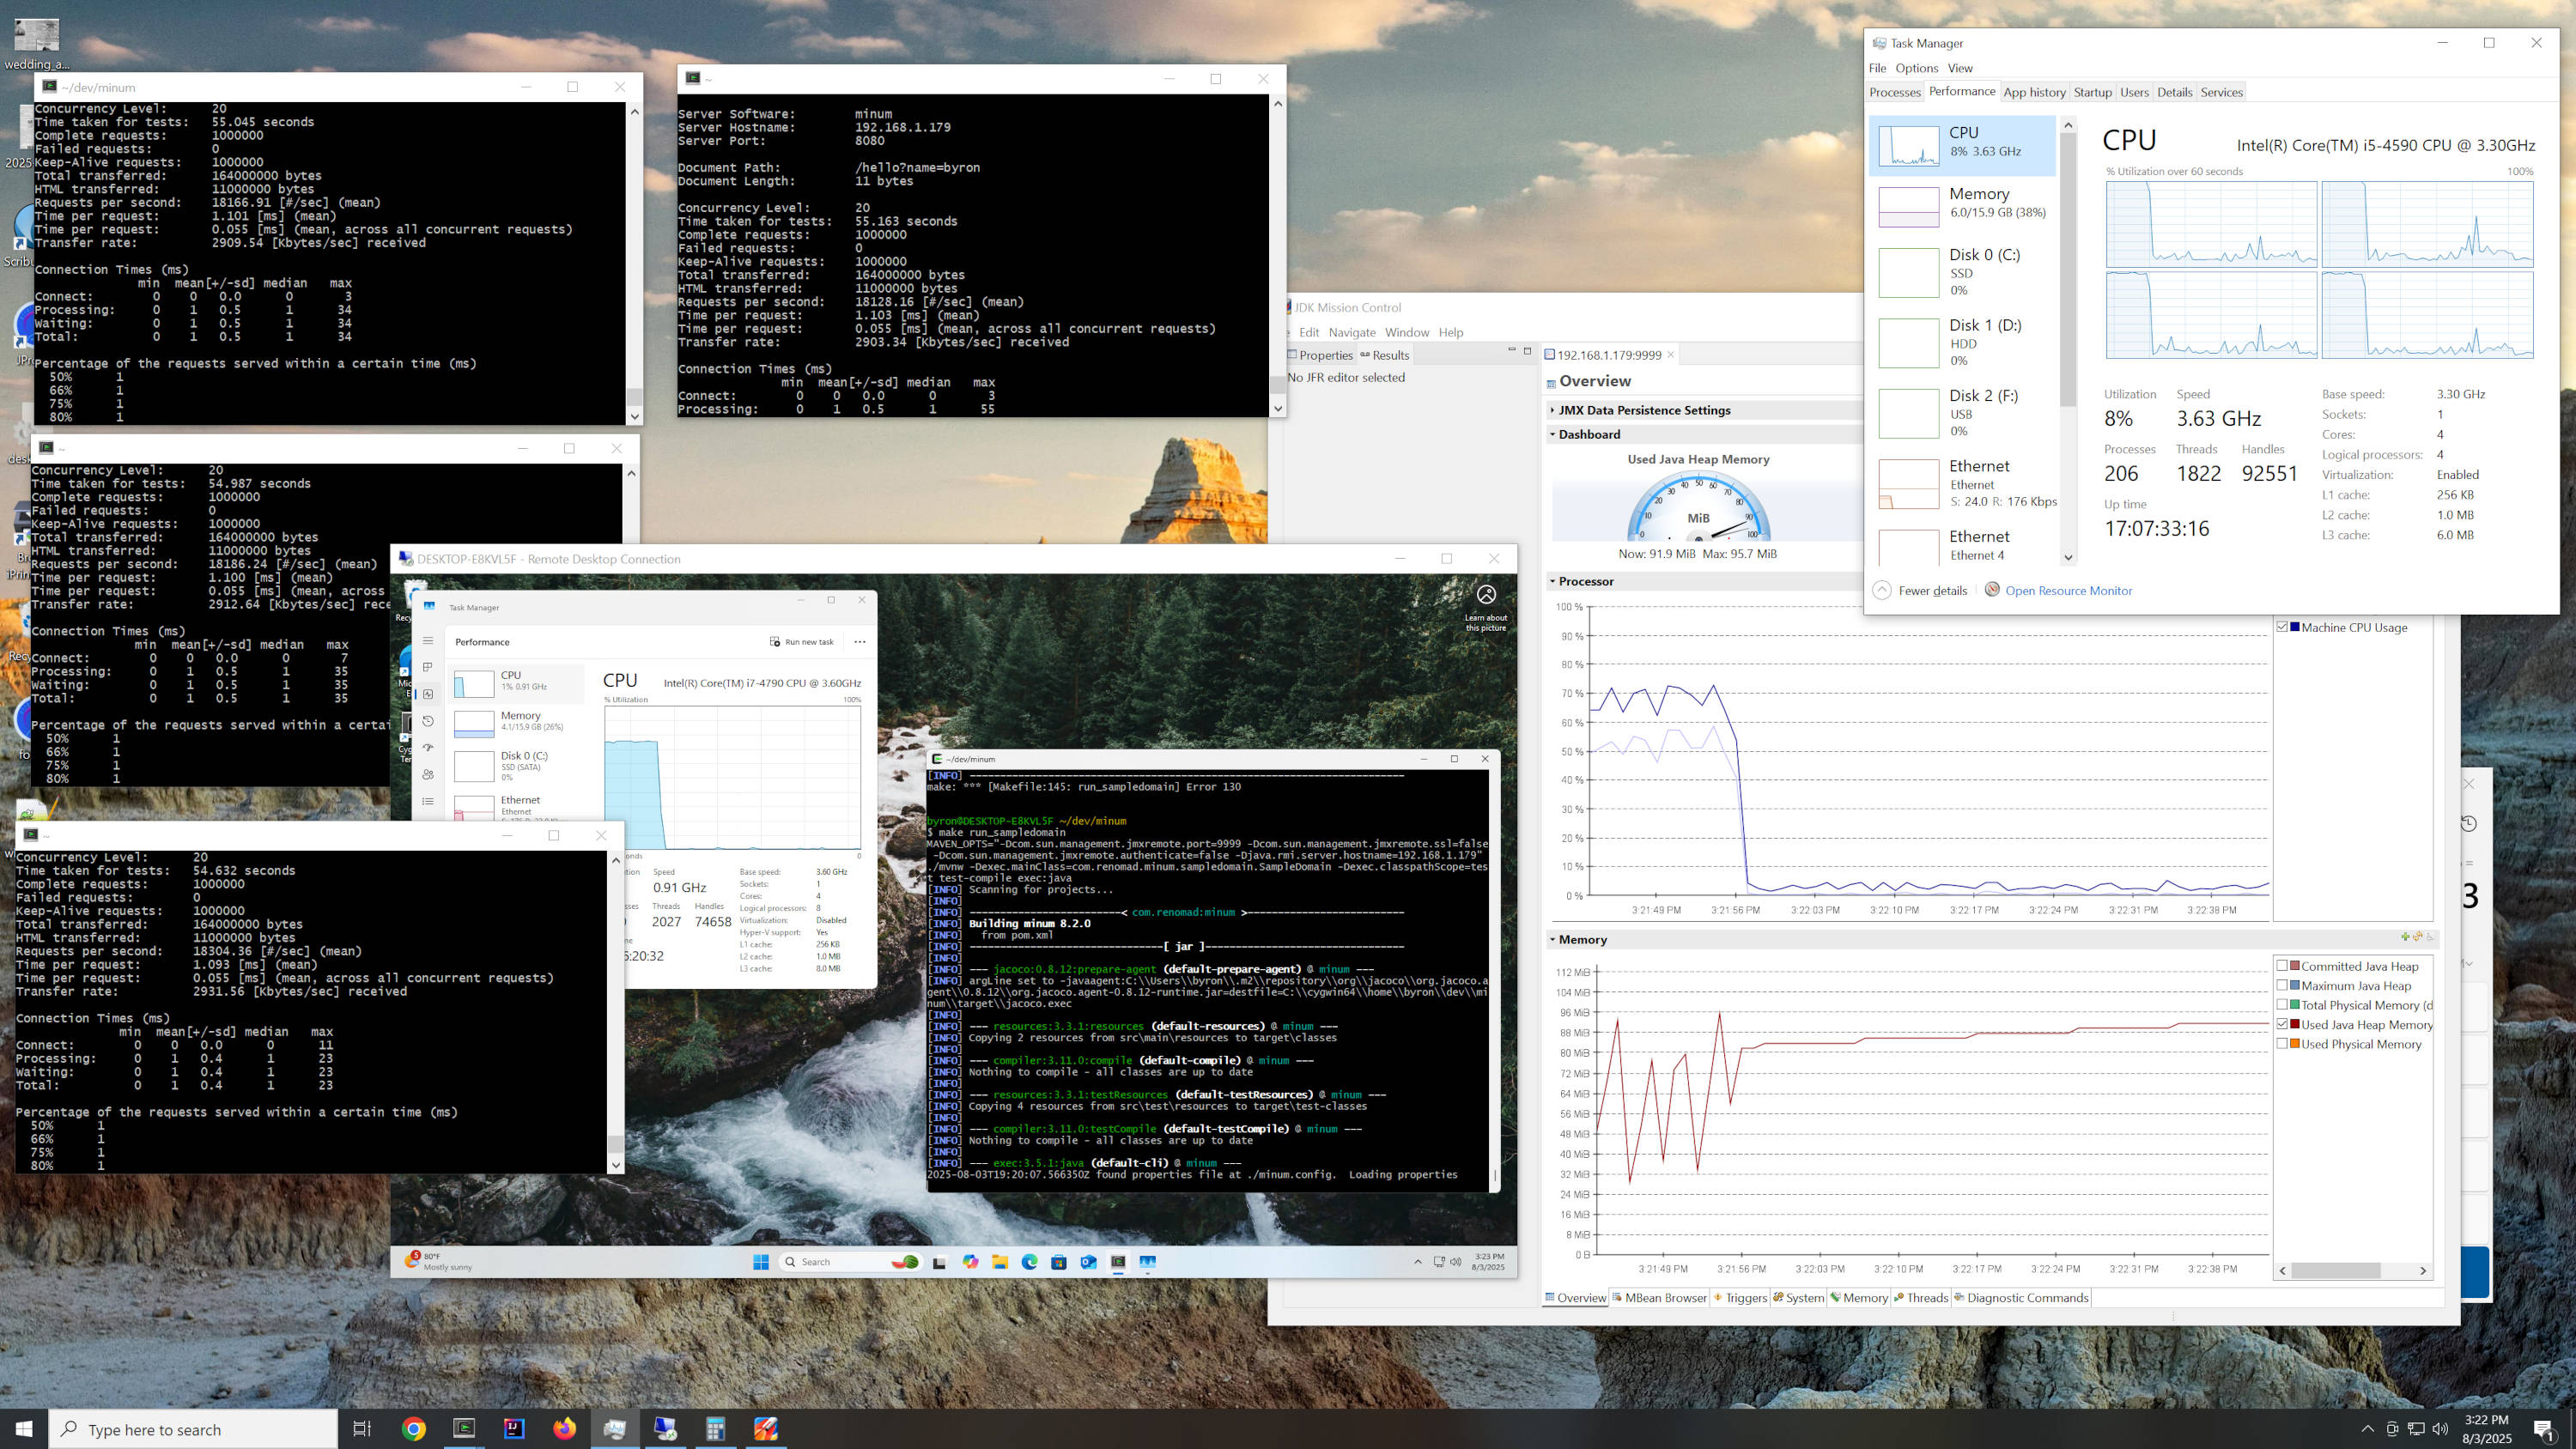
Task: Uncheck Machine CPU Usage above the Processor chart
Action: [2282, 627]
